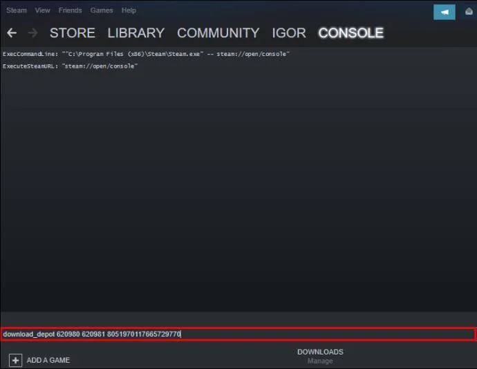Go back with the left arrow
This screenshot has width=477, height=369.
pos(12,32)
